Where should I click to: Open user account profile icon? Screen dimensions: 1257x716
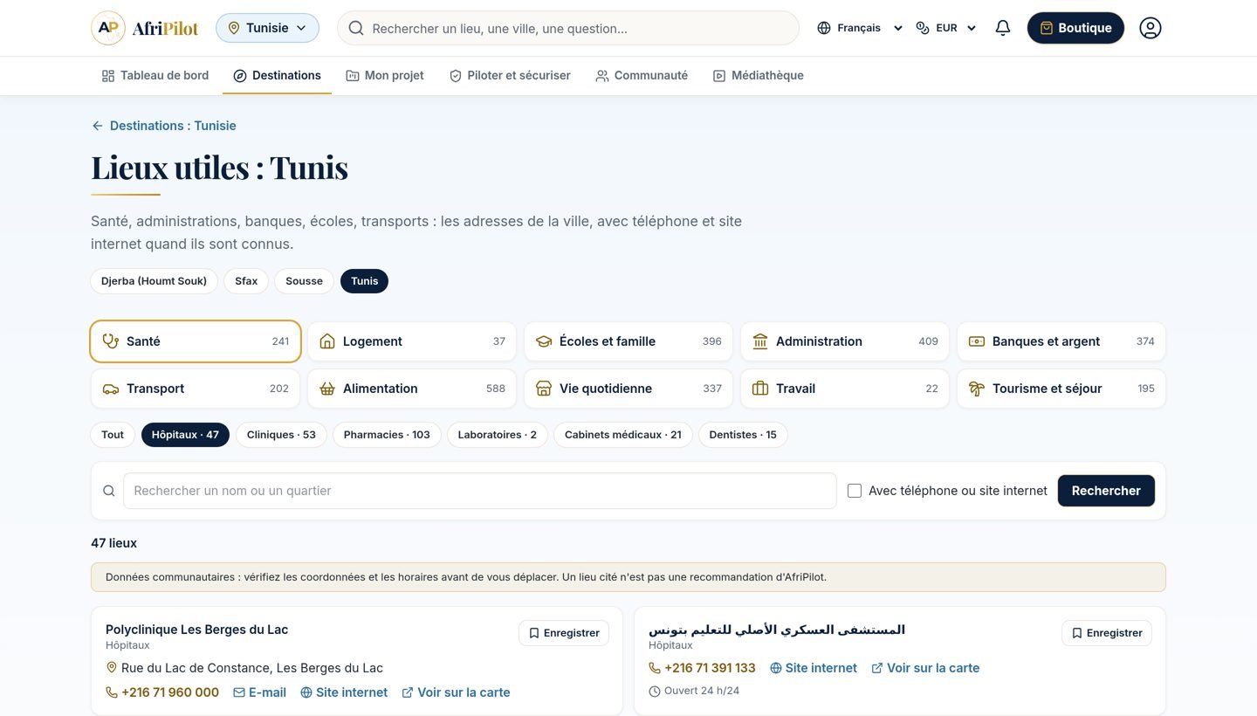tap(1151, 28)
